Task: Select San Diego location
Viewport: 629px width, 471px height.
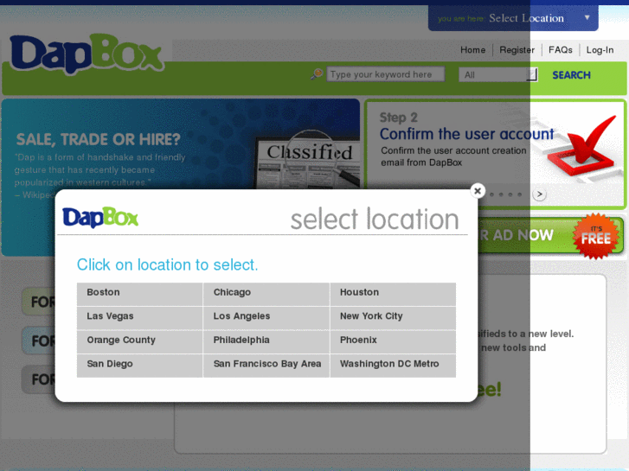Action: 139,366
